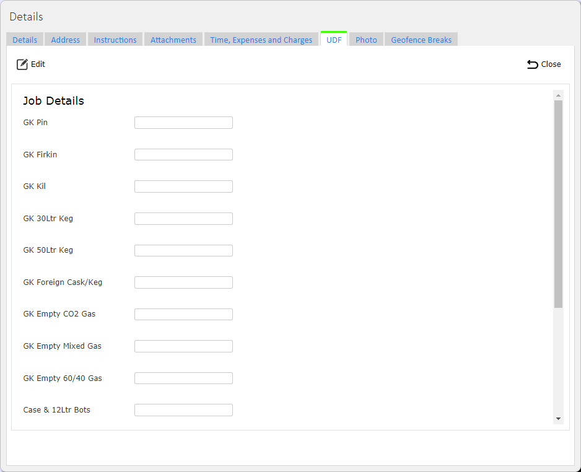The height and width of the screenshot is (472, 581).
Task: Click the GK Pin input field
Action: (x=183, y=123)
